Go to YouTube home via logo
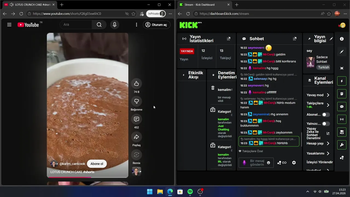The width and height of the screenshot is (350, 197). click(28, 25)
